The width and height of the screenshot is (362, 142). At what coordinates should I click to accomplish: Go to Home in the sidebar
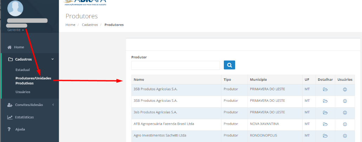[x=19, y=47]
